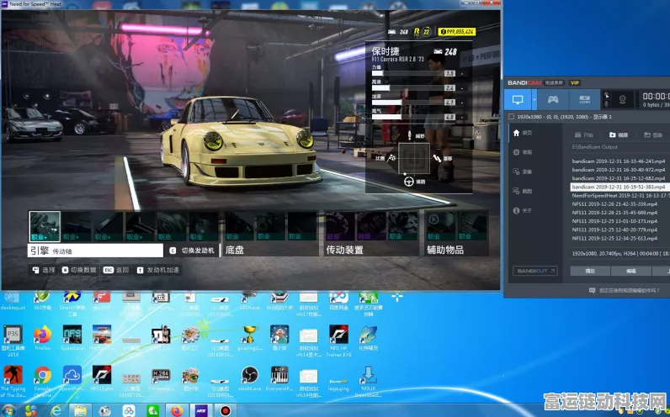
Task: Open The Typing of The Dead shortcut
Action: pyautogui.click(x=13, y=380)
